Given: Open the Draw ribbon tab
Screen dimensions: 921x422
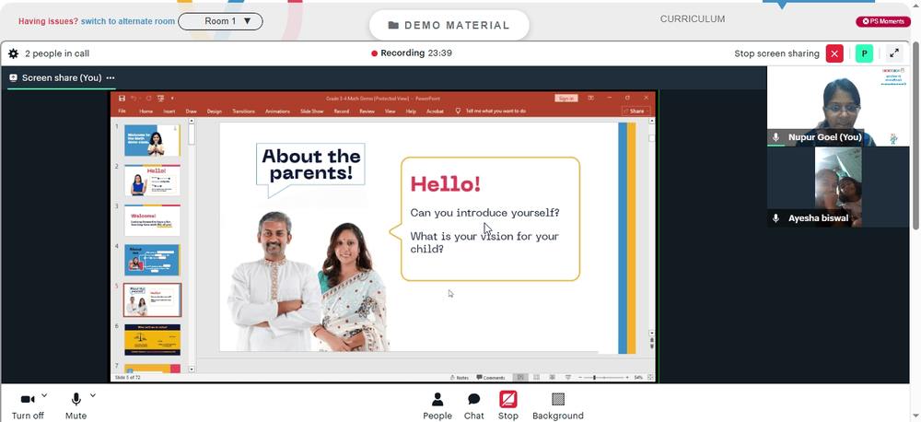Looking at the screenshot, I should [191, 111].
